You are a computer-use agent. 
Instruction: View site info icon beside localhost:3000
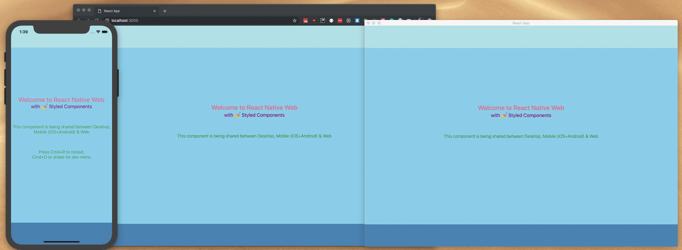(x=107, y=20)
